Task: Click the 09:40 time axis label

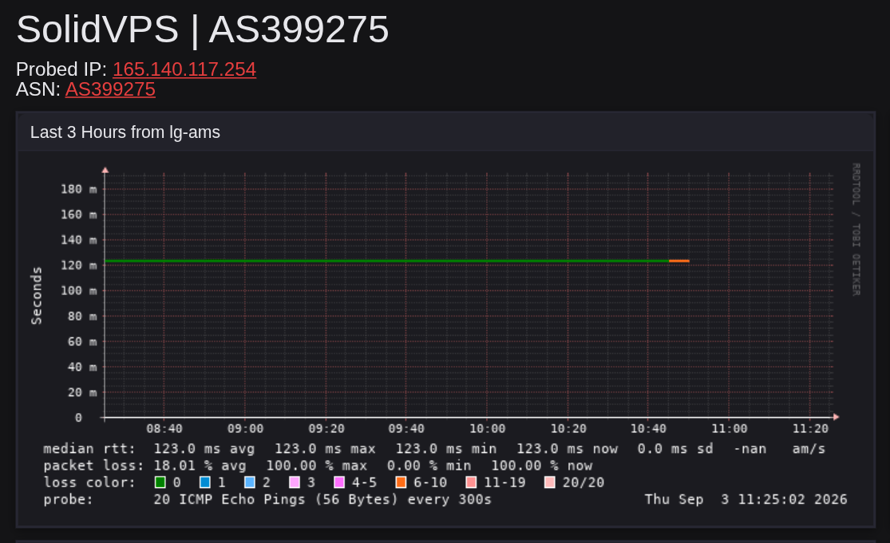Action: click(406, 429)
